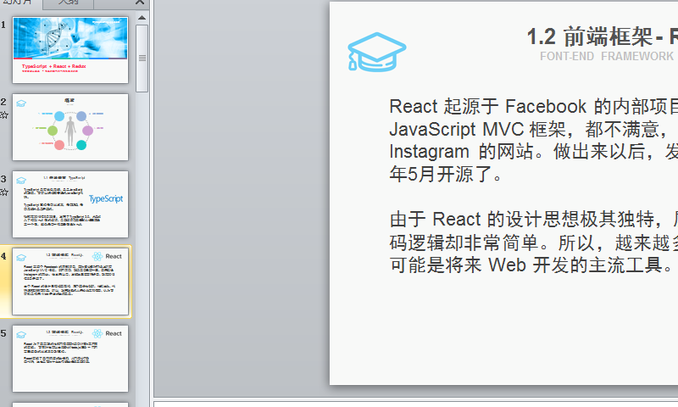Select the slide 1 cover thumbnail with DNA image
Screen dimensions: 678x407
click(70, 50)
